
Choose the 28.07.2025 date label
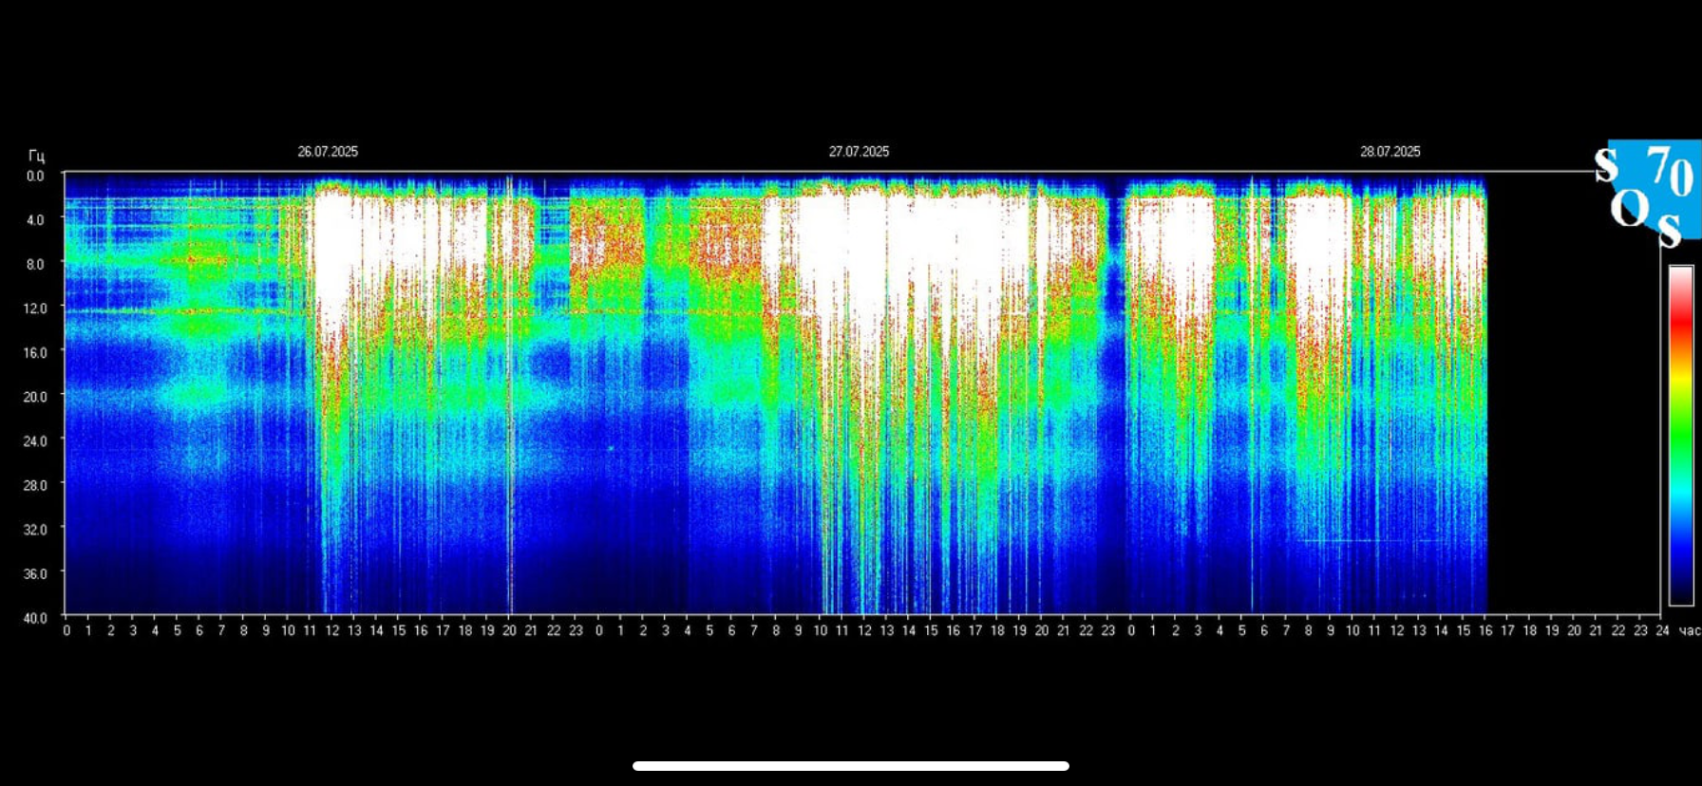pos(1390,152)
